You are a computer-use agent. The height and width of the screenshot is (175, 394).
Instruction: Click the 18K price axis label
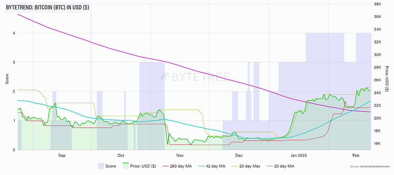point(378,131)
